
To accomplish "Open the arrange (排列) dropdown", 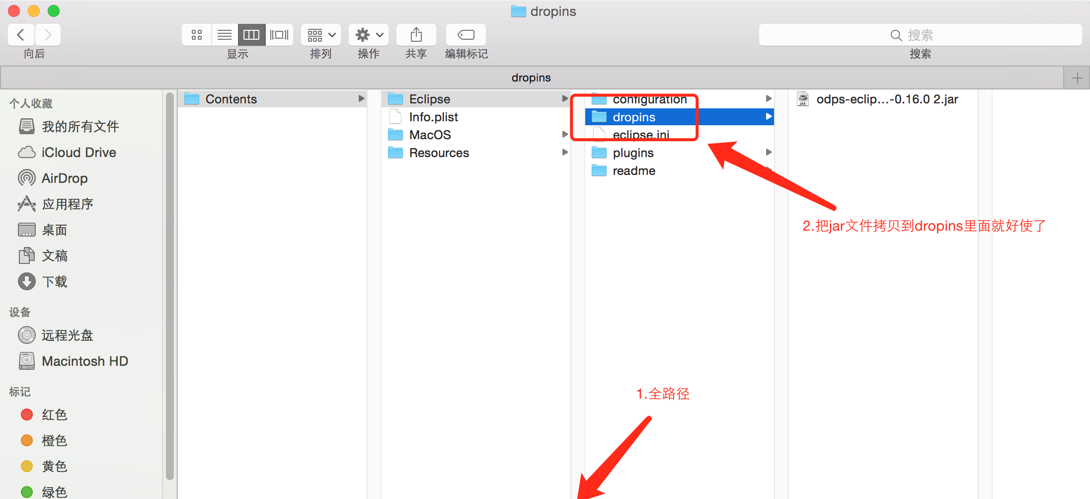I will pos(321,35).
